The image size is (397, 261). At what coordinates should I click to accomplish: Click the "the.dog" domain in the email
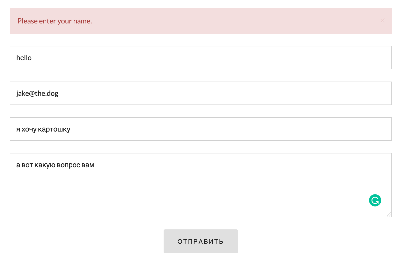click(x=47, y=93)
